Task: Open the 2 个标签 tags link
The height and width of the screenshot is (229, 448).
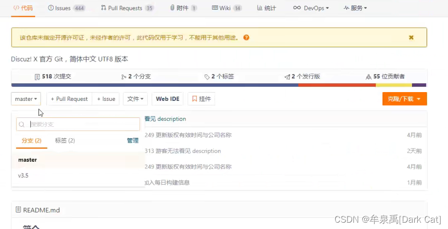Action: tap(219, 76)
